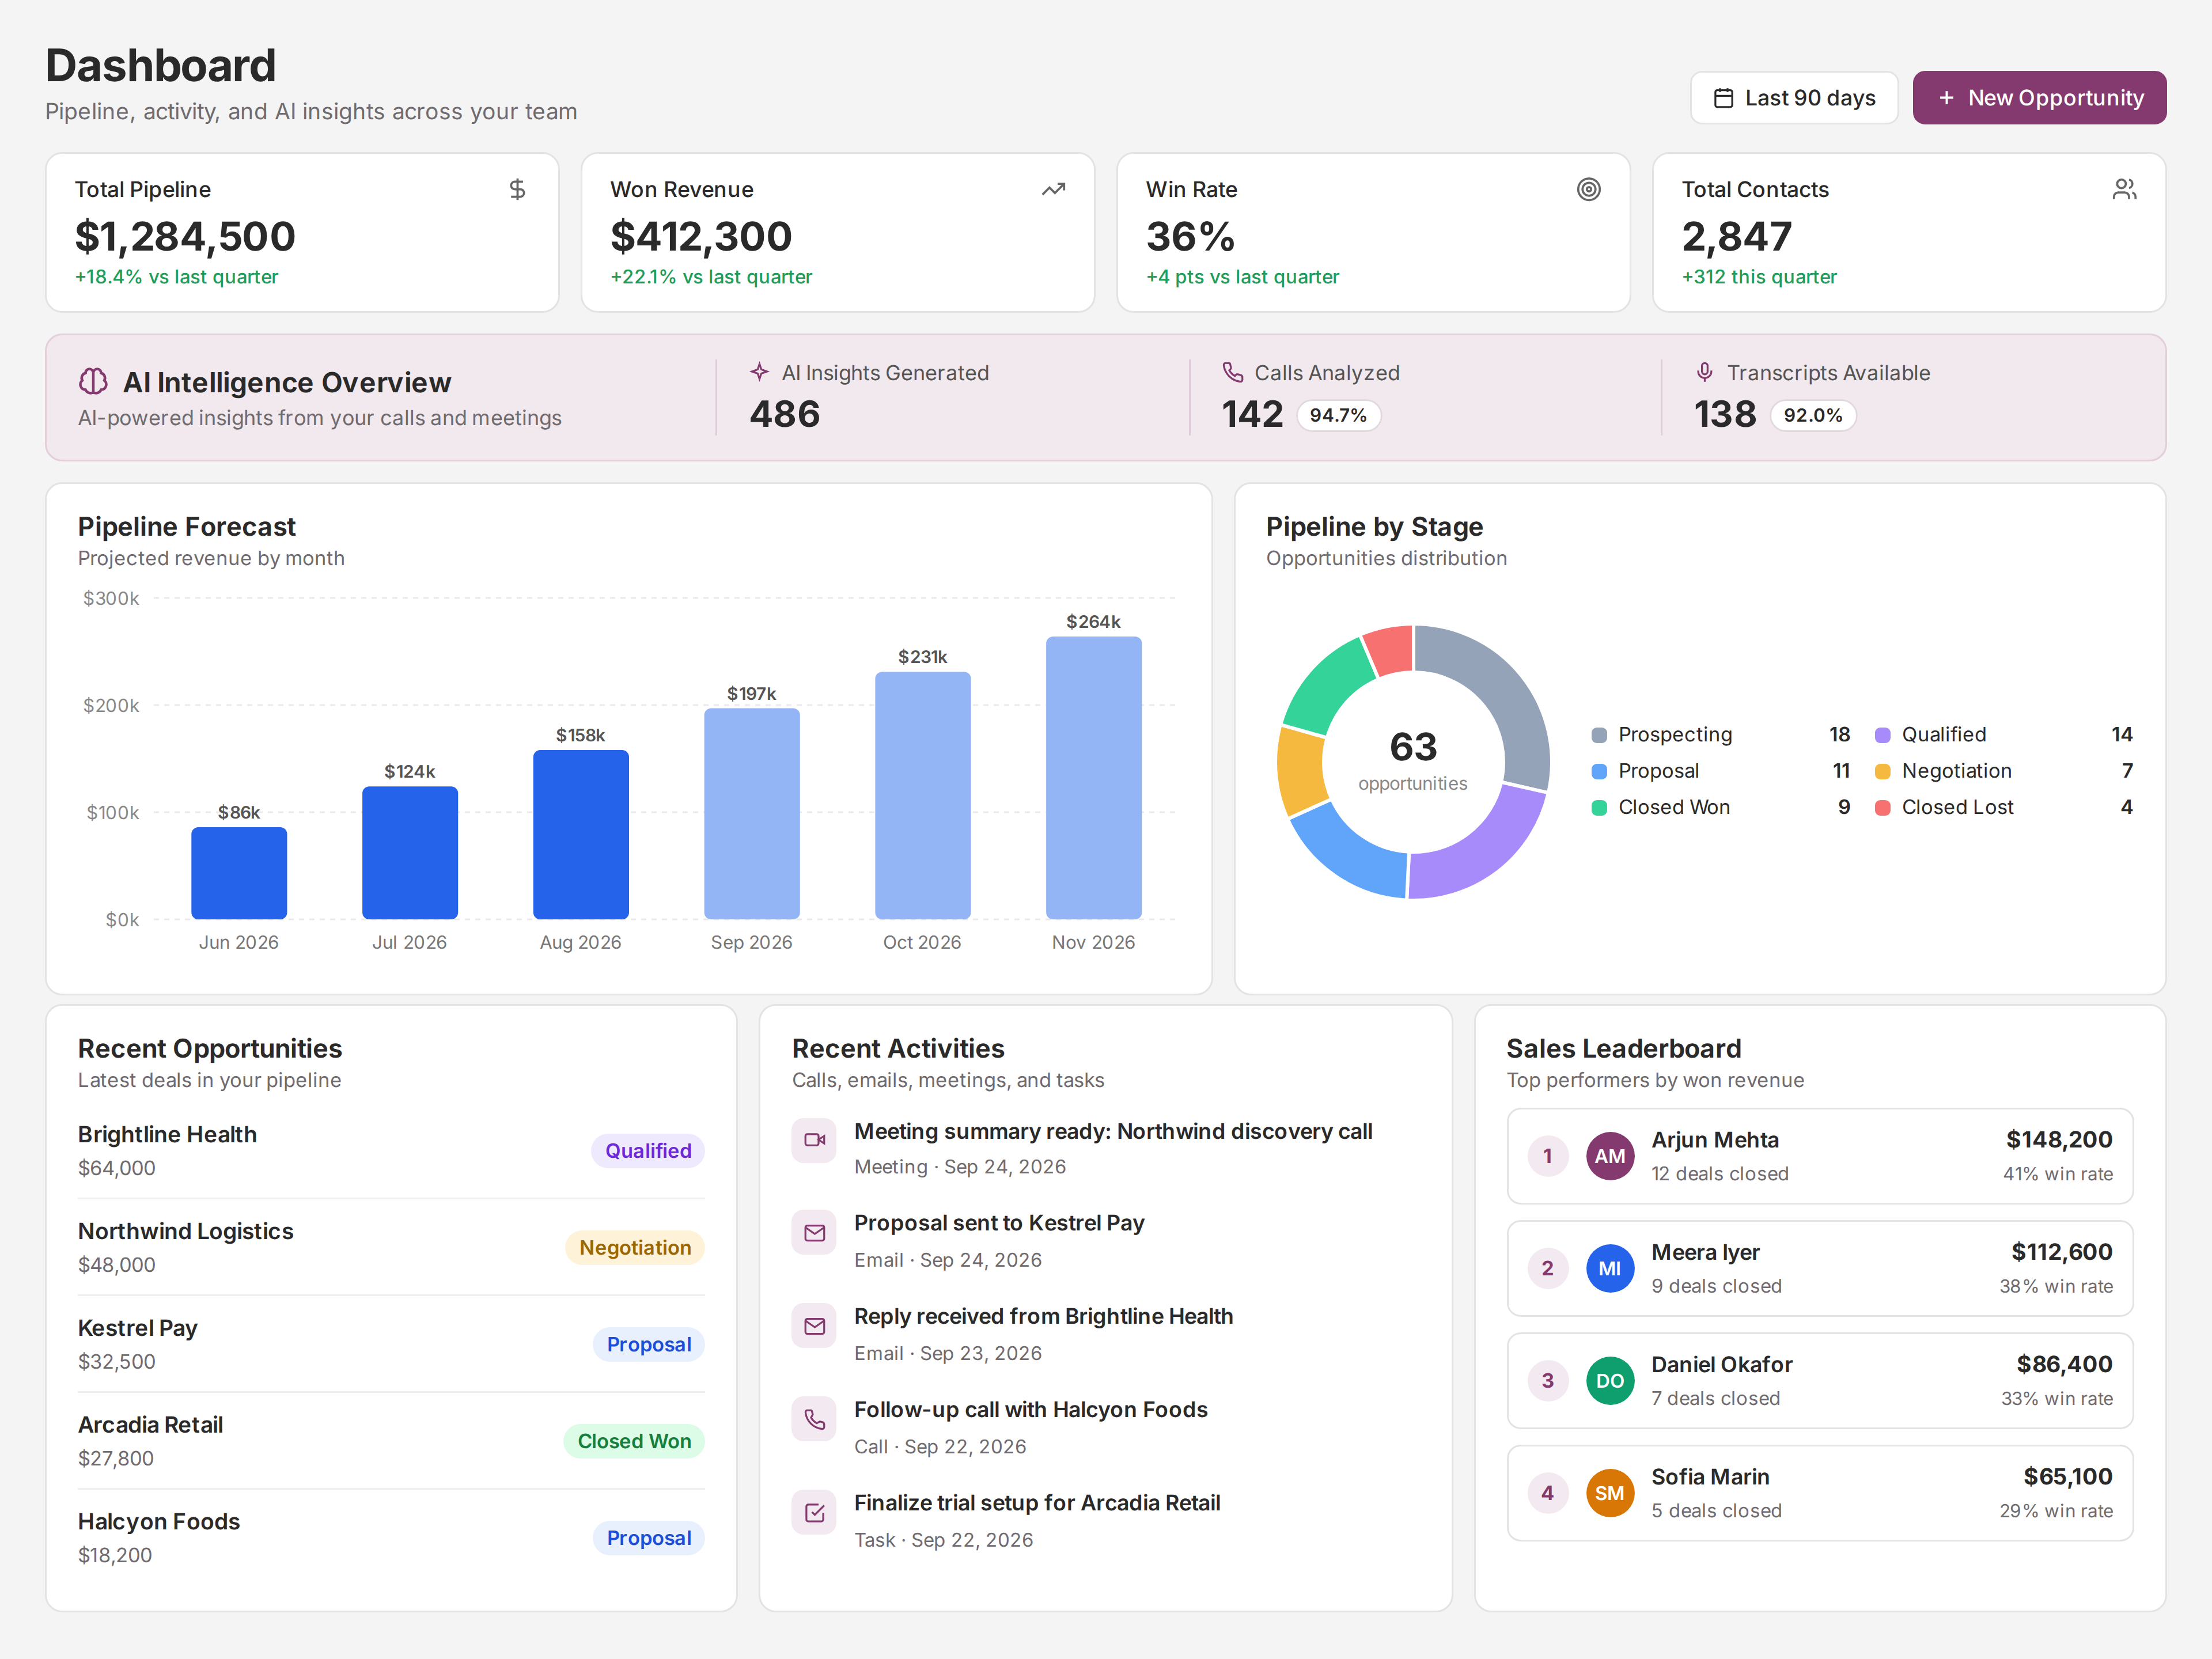Click the microphone icon next to Transcripts Available
The height and width of the screenshot is (1659, 2212).
[x=1705, y=372]
